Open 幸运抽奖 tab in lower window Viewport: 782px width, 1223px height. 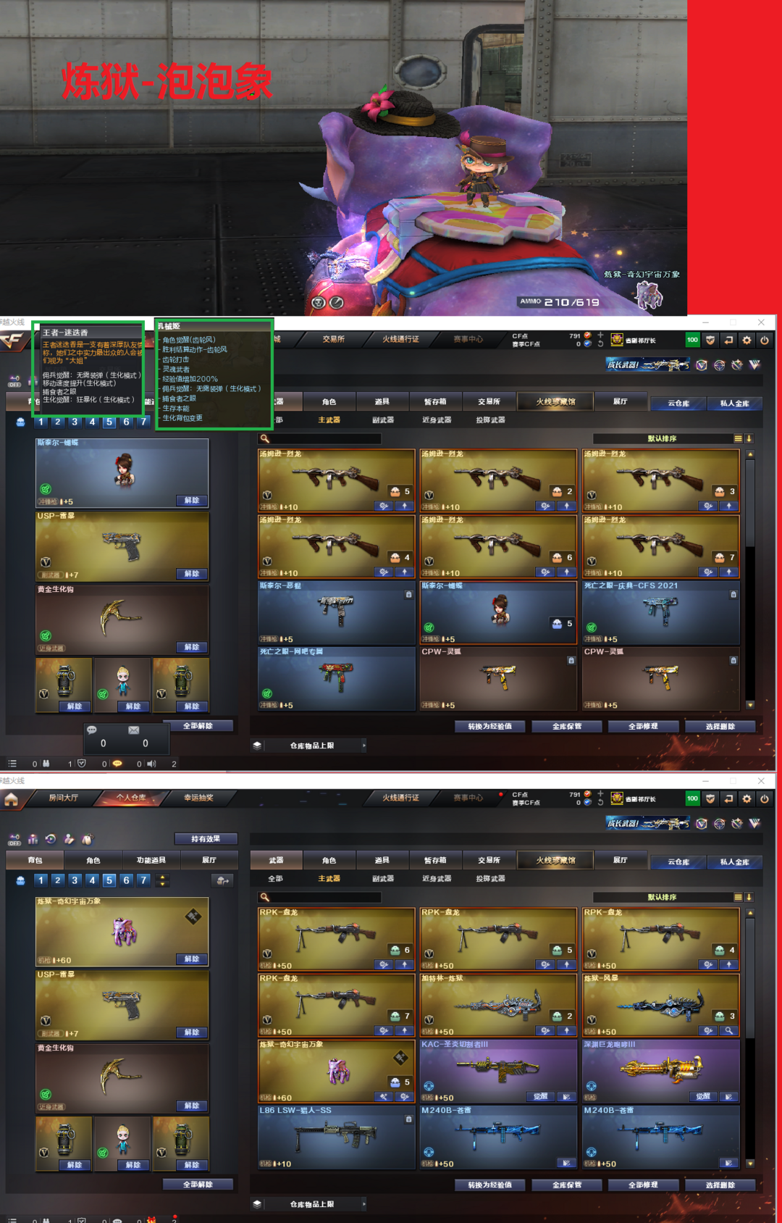tap(198, 798)
